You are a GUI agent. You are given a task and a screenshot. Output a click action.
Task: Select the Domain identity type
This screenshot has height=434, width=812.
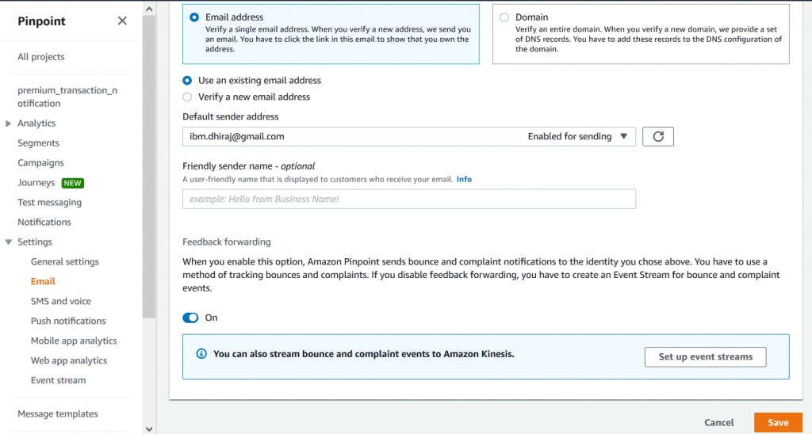point(504,17)
